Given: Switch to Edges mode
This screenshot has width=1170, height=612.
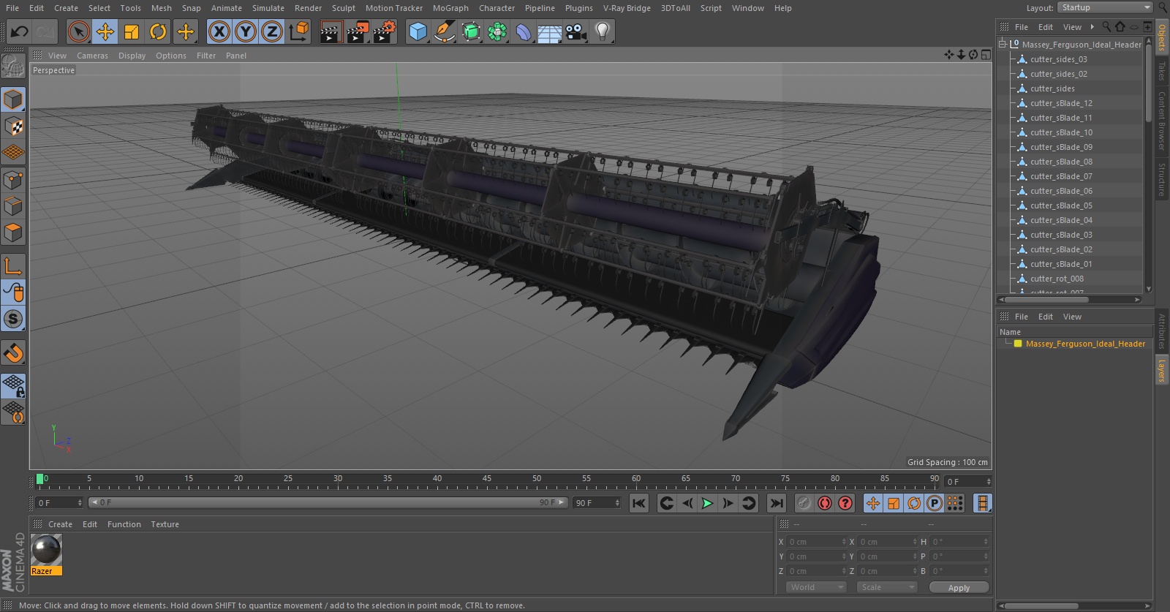Looking at the screenshot, I should tap(13, 206).
